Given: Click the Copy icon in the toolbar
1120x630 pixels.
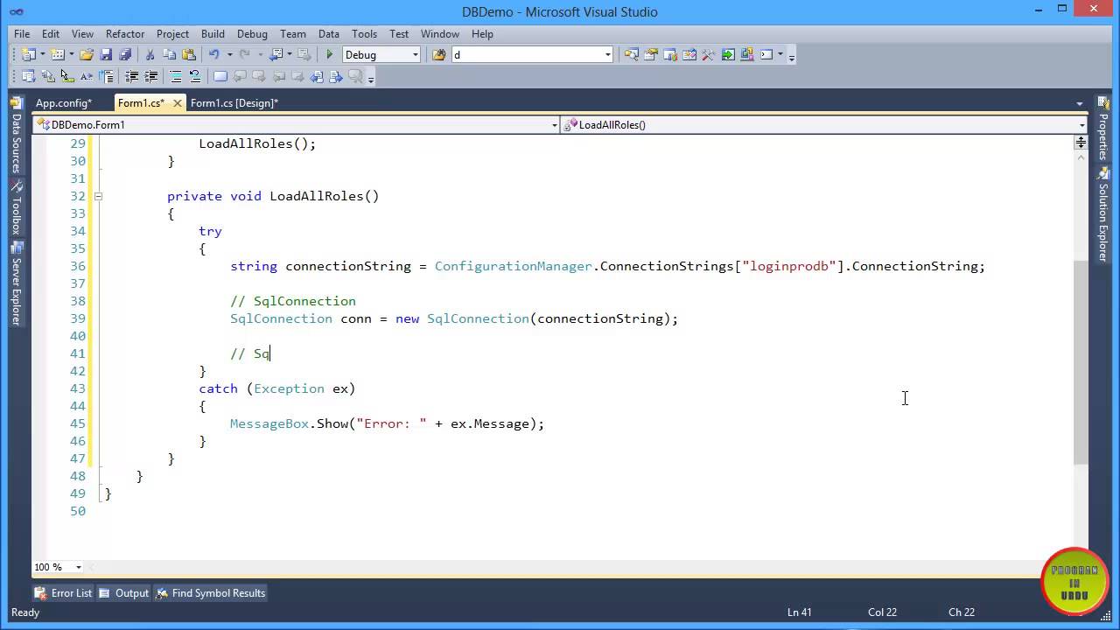Looking at the screenshot, I should [x=169, y=54].
